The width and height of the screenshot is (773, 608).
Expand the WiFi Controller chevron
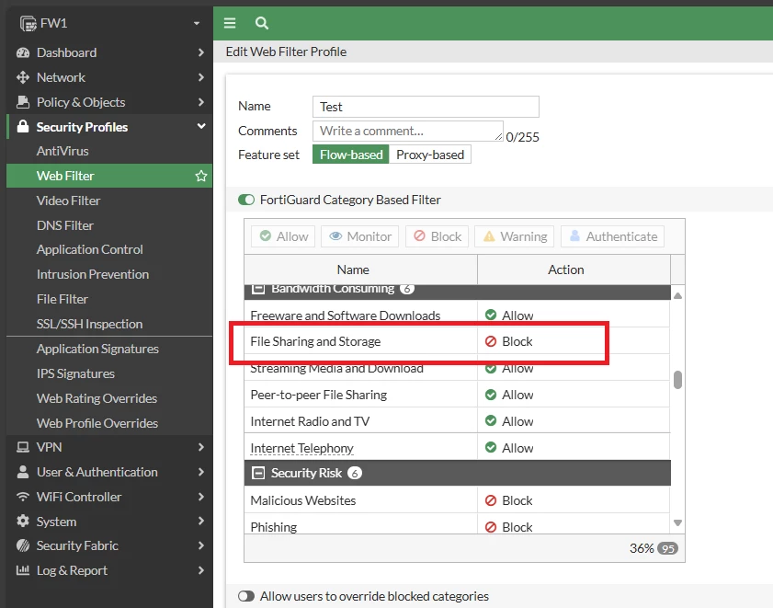(200, 496)
